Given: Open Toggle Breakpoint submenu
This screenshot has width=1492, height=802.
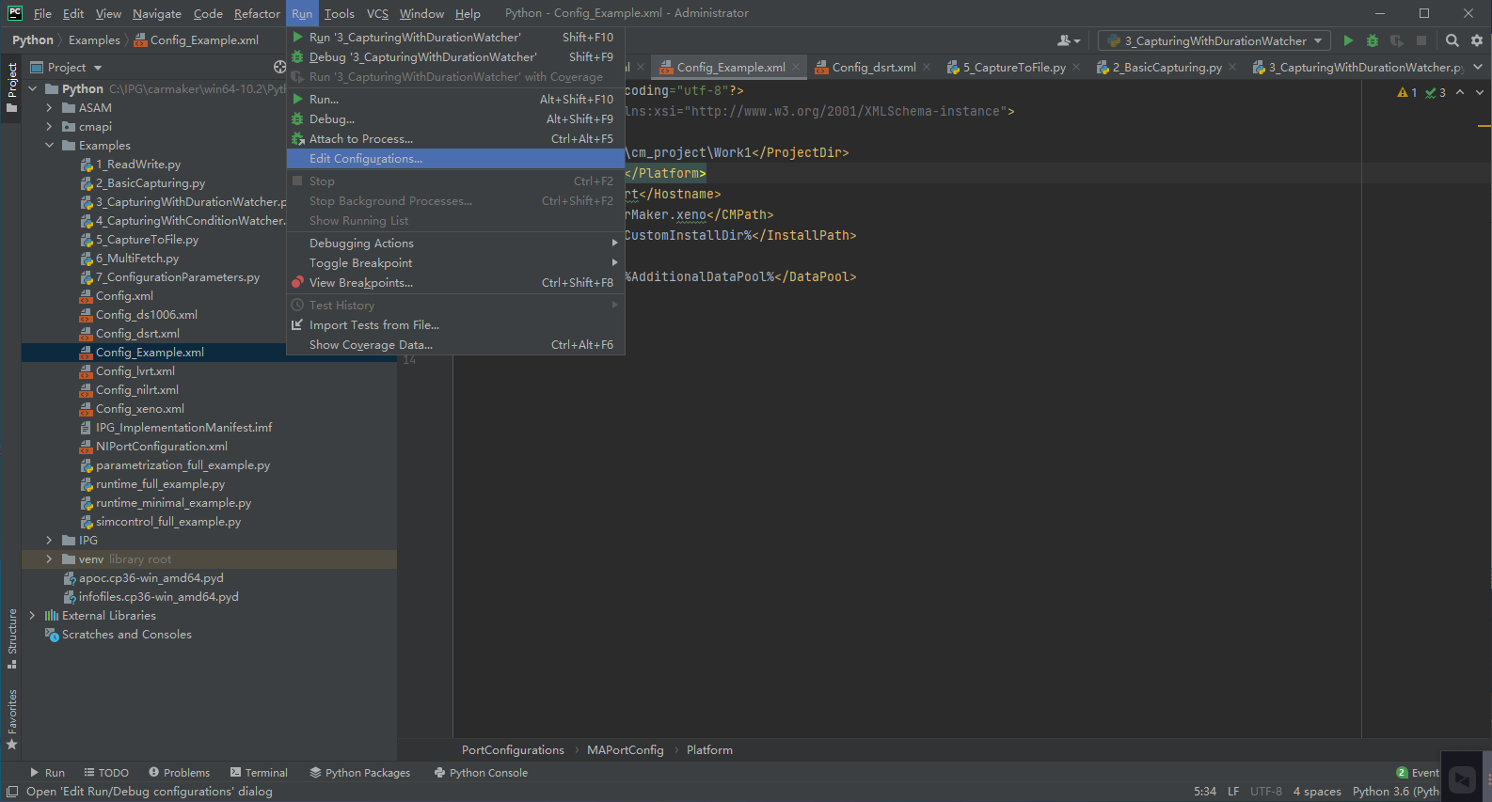Looking at the screenshot, I should (455, 263).
